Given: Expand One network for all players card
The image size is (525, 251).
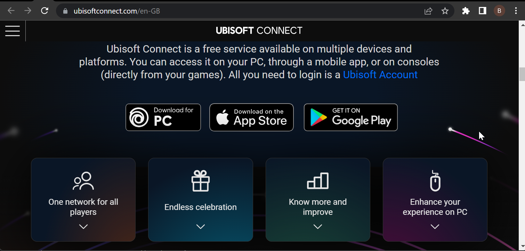Looking at the screenshot, I should (83, 227).
